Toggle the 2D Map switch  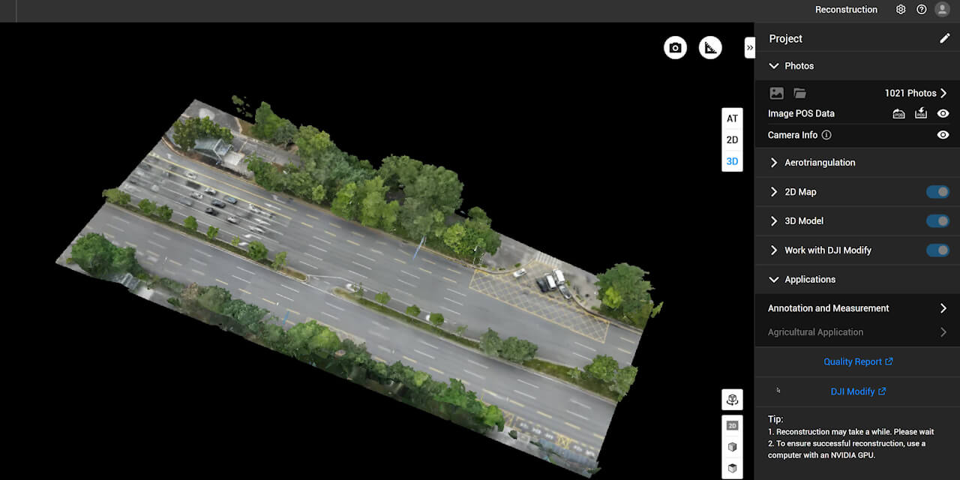click(x=937, y=192)
